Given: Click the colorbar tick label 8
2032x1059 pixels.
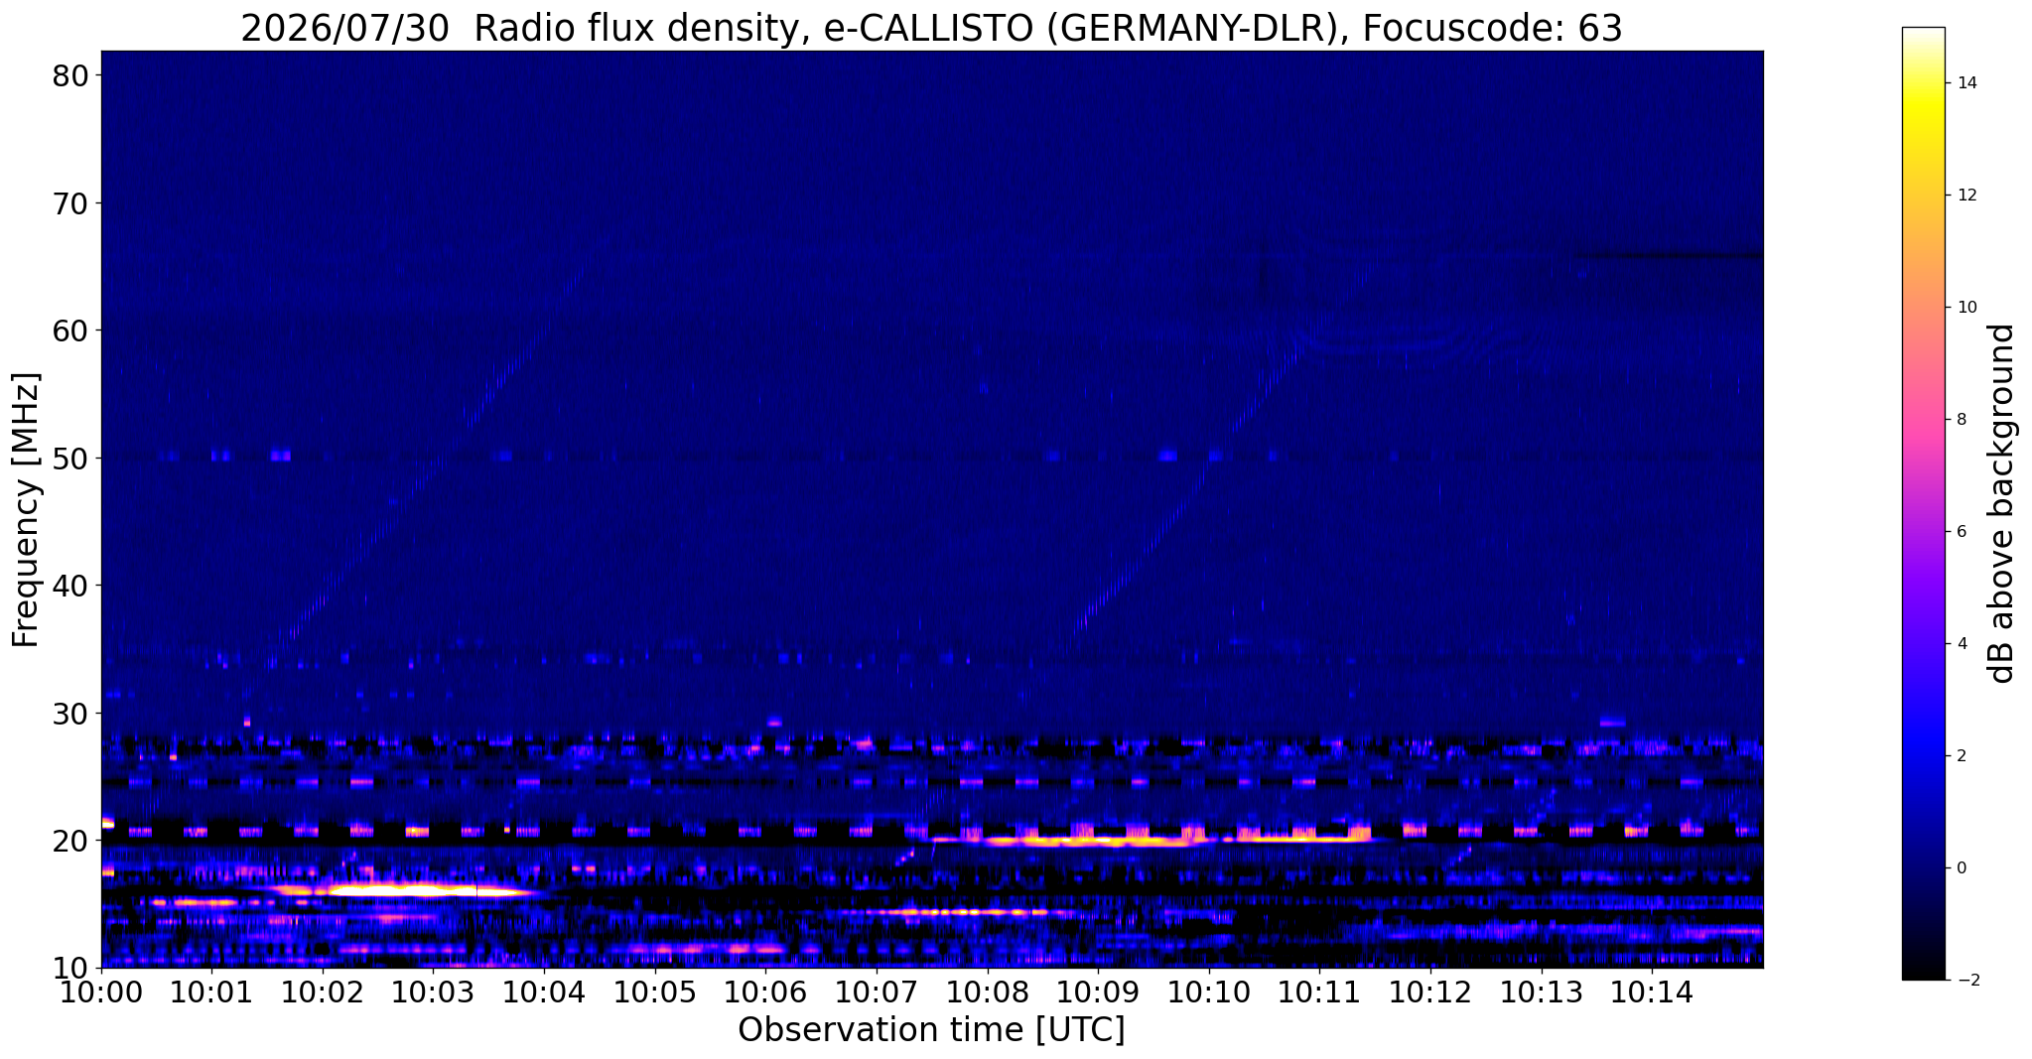Looking at the screenshot, I should click(1962, 420).
